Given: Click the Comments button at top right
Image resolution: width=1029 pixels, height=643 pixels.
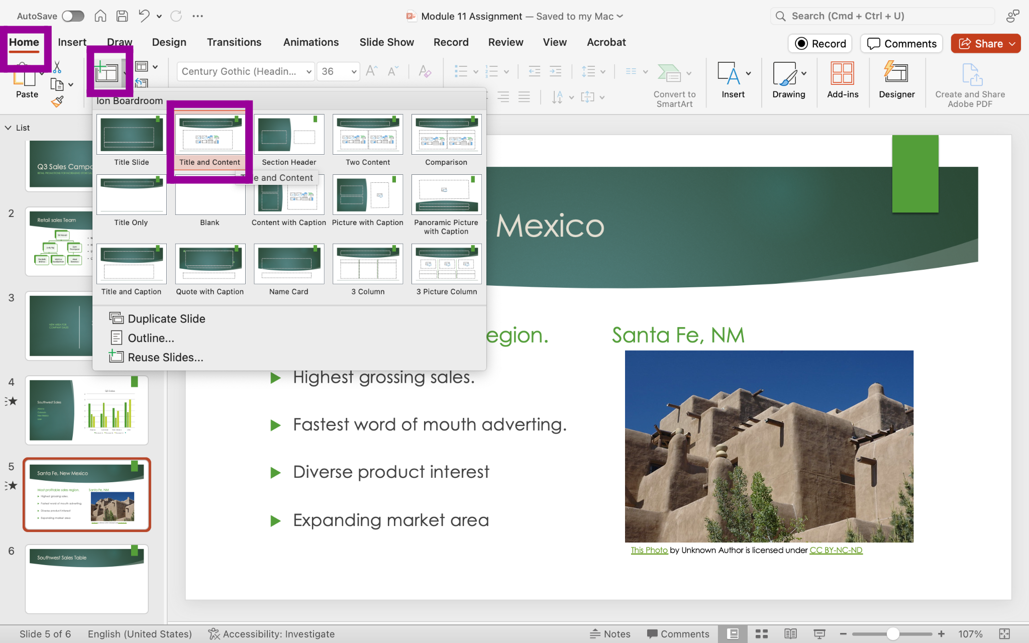Looking at the screenshot, I should [x=901, y=44].
